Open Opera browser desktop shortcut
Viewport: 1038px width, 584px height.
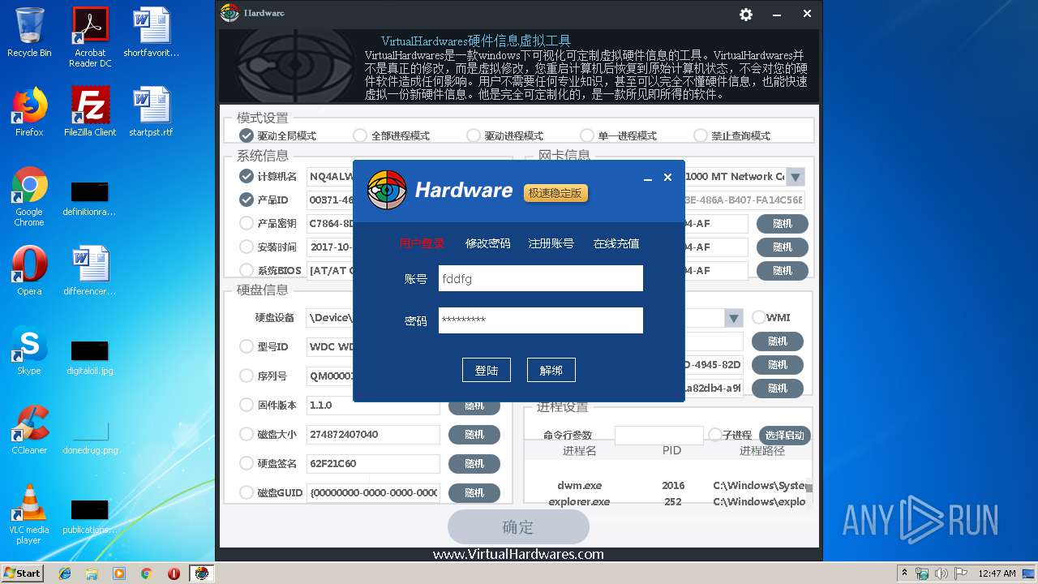[x=29, y=271]
